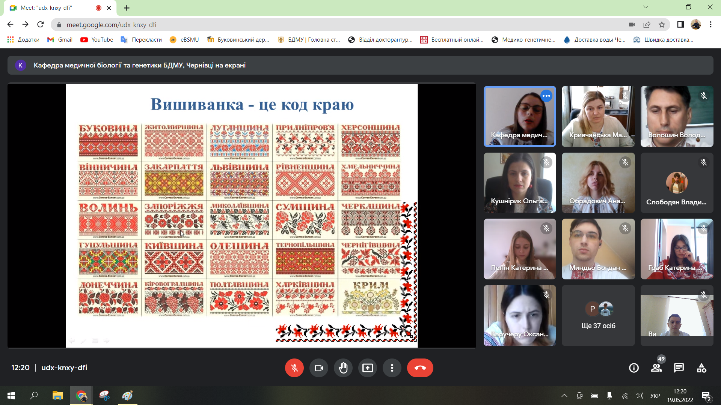Open the Windows taskbar volume icon
The height and width of the screenshot is (405, 721).
coord(639,396)
